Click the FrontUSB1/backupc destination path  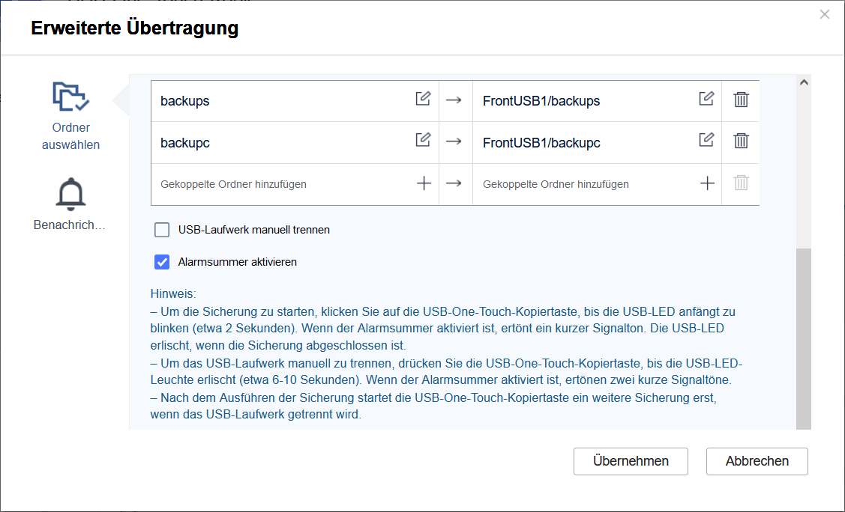tap(541, 143)
